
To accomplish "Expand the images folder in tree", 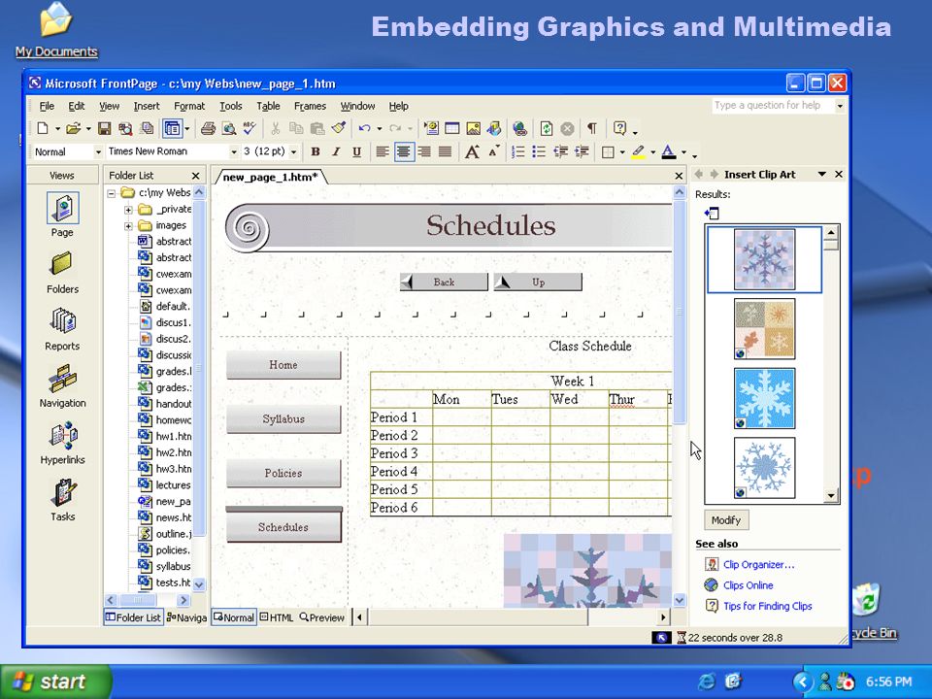I will (x=128, y=226).
